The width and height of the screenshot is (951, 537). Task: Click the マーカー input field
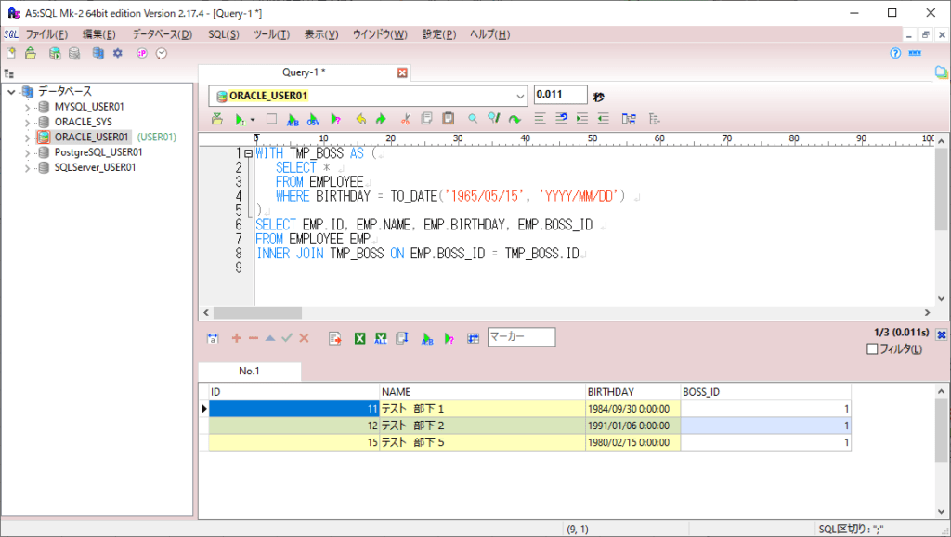click(521, 337)
